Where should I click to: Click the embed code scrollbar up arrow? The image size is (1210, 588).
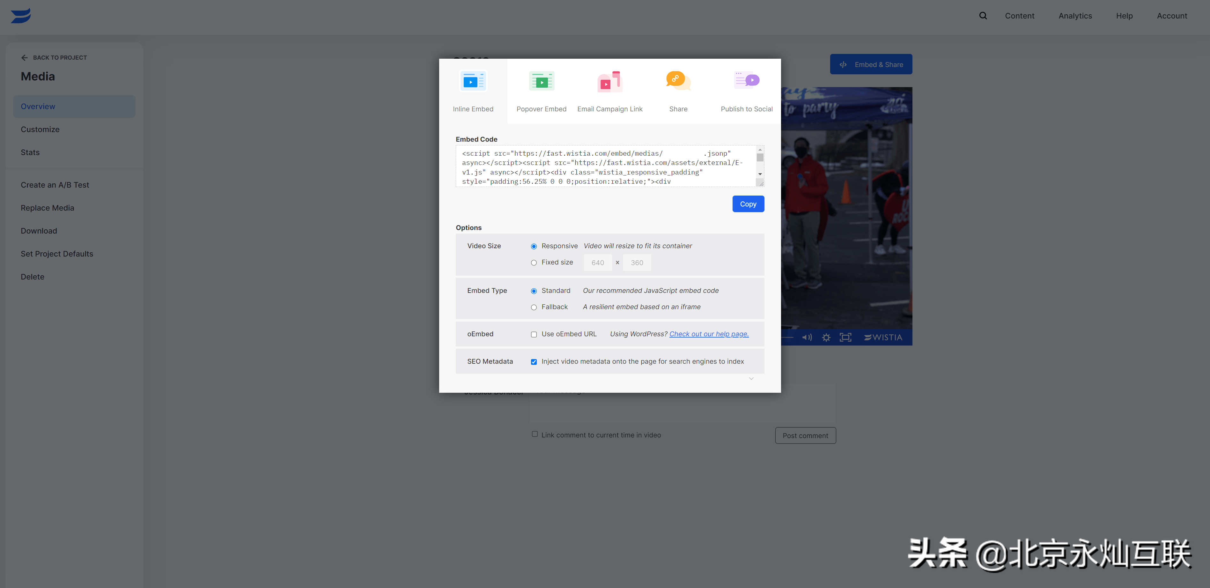760,149
